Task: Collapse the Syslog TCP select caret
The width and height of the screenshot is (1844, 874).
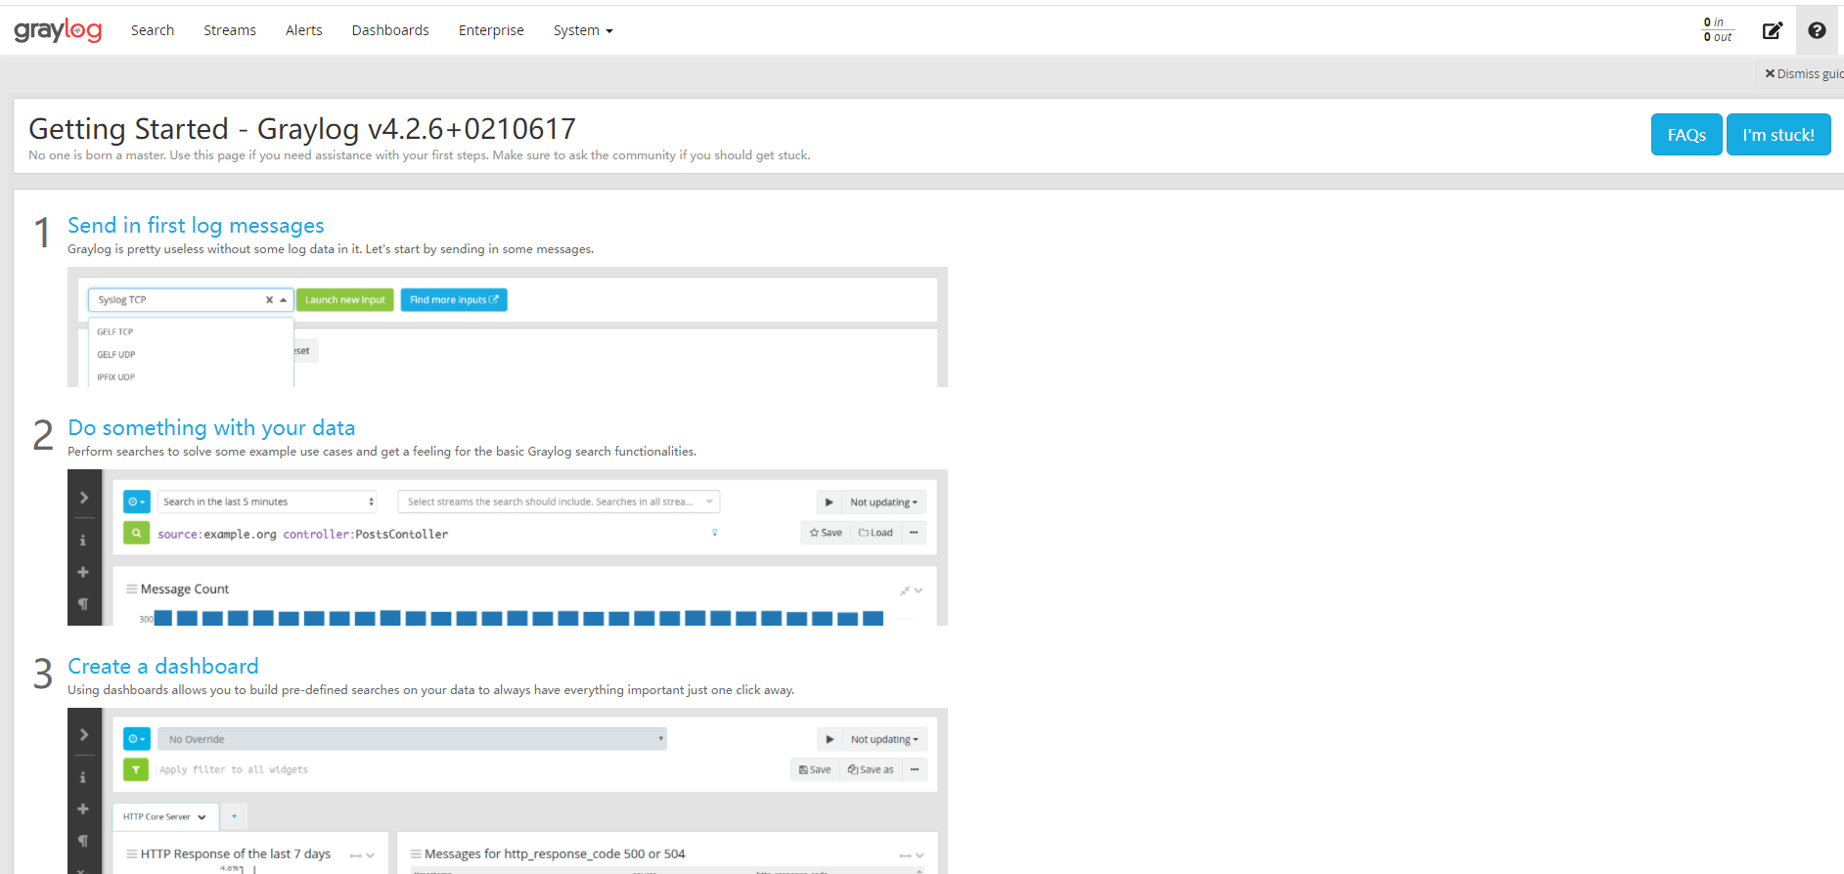Action: 283,300
